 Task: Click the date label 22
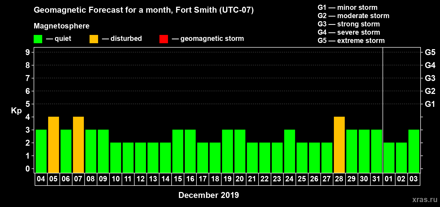[x=265, y=179]
